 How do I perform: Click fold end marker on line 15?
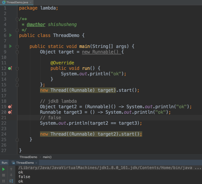[17, 85]
